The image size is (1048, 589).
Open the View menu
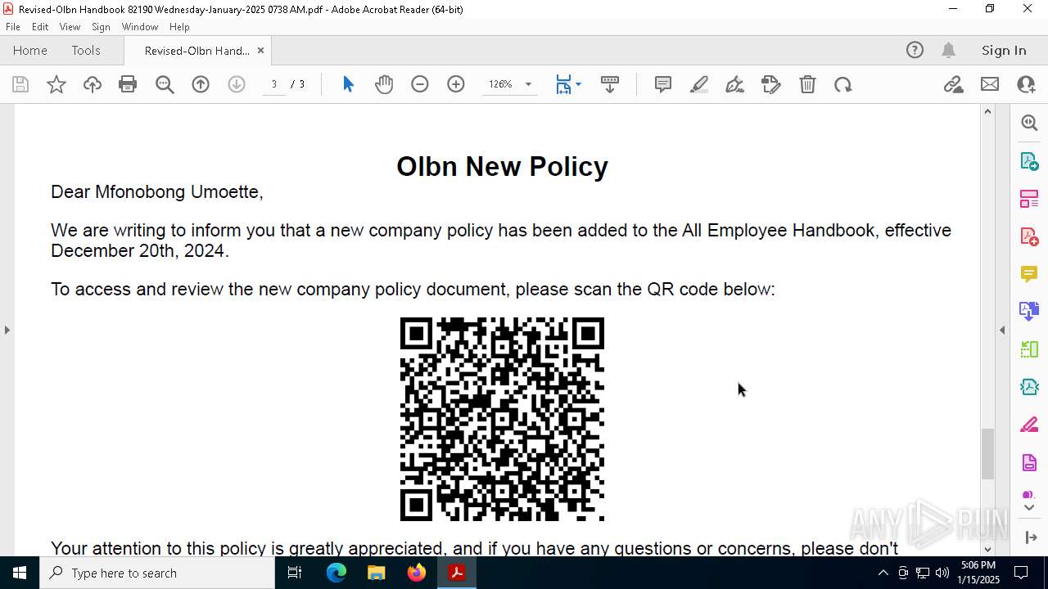point(70,27)
